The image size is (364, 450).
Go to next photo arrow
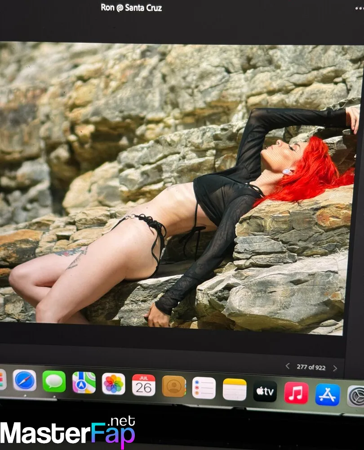tap(335, 368)
